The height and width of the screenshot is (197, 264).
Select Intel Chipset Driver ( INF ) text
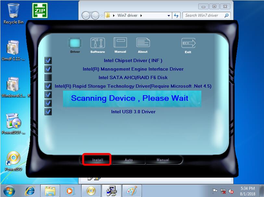click(x=133, y=60)
